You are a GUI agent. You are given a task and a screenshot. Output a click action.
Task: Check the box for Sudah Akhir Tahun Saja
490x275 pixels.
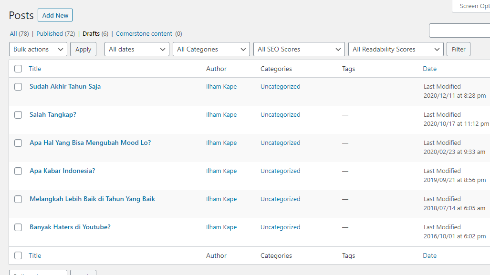[18, 87]
